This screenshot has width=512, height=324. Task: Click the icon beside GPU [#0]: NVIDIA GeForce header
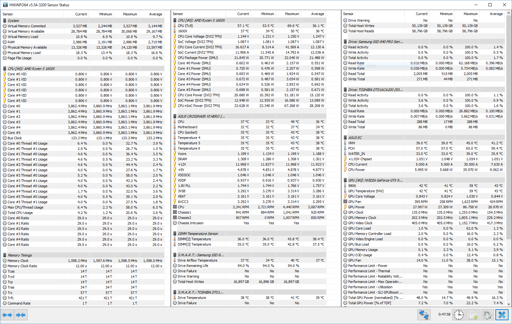click(345, 180)
